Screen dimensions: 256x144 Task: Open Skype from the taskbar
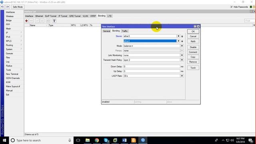click(106, 140)
